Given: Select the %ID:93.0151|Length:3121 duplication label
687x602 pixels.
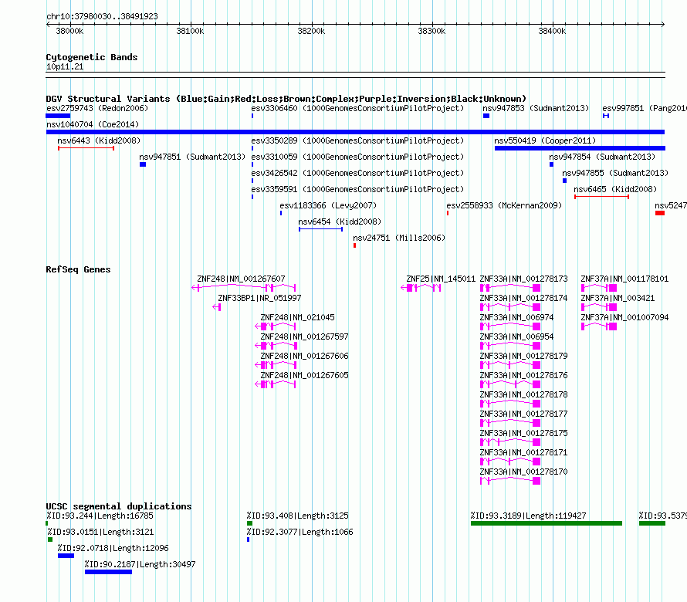Looking at the screenshot, I should (x=101, y=532).
